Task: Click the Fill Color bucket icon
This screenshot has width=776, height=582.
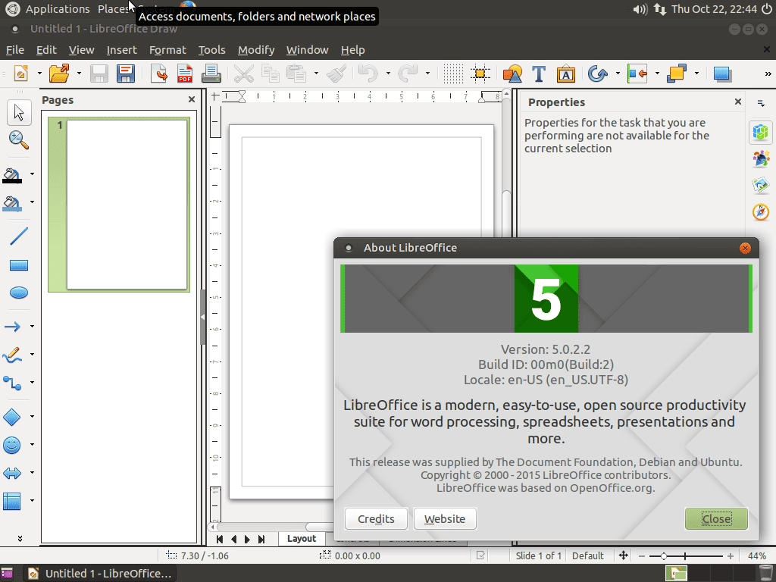Action: click(12, 203)
